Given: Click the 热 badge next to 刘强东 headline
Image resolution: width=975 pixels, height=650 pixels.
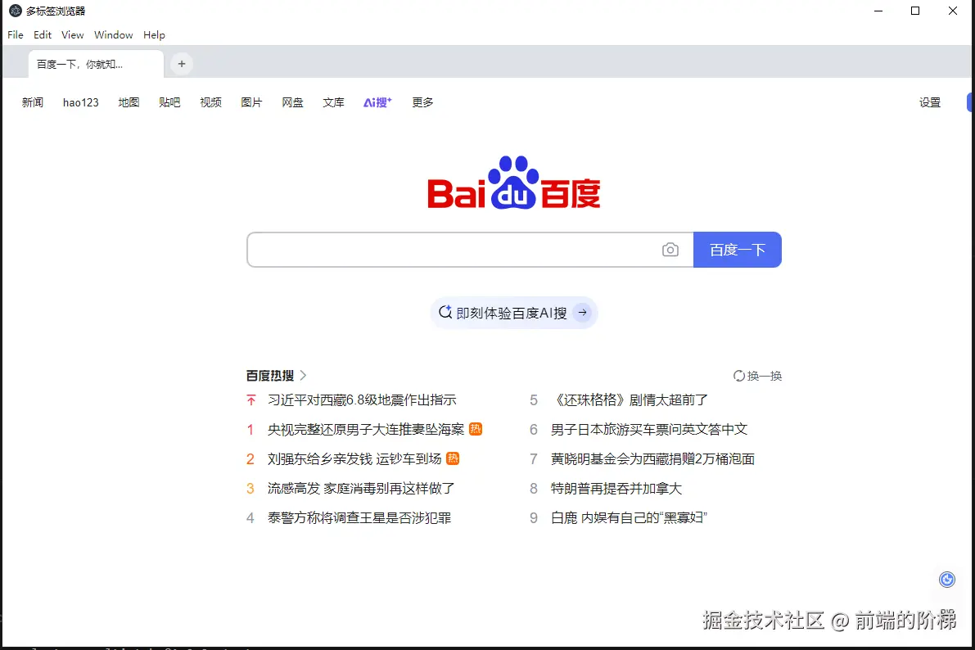Looking at the screenshot, I should [x=453, y=458].
